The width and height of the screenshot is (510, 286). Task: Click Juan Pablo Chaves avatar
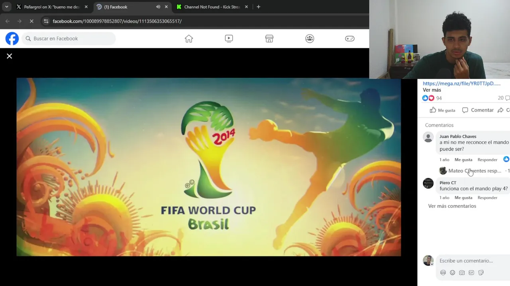click(428, 137)
